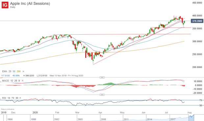Click the Mar label on date axis
Viewport: 204px width, 121px height.
coord(77,112)
